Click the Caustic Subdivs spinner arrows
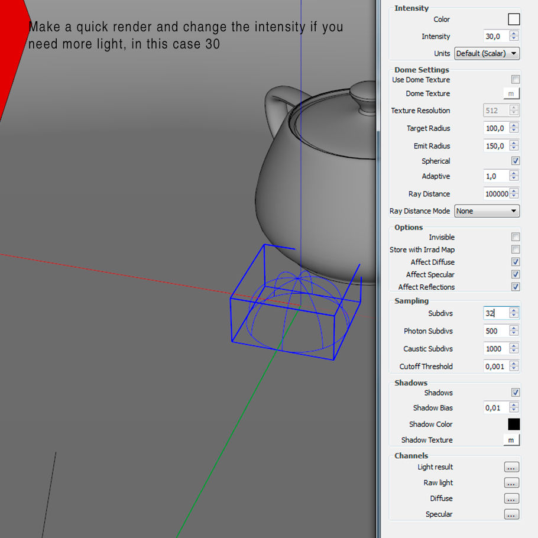Viewport: 538px width, 538px height. [514, 349]
